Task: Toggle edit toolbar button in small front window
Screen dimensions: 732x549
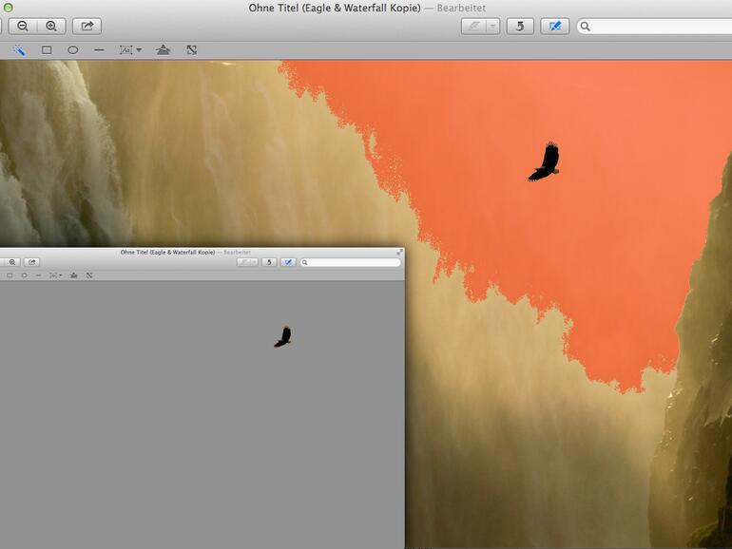Action: coord(288,262)
